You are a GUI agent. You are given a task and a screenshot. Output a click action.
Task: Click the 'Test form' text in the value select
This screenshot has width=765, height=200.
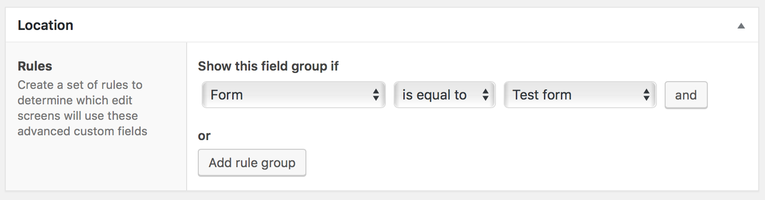[542, 95]
